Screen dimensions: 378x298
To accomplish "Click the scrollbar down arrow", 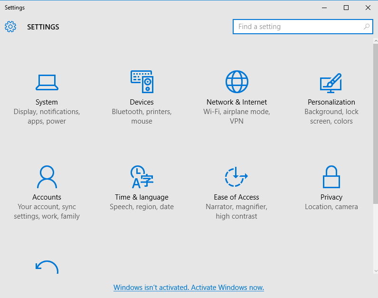I will pos(376,271).
